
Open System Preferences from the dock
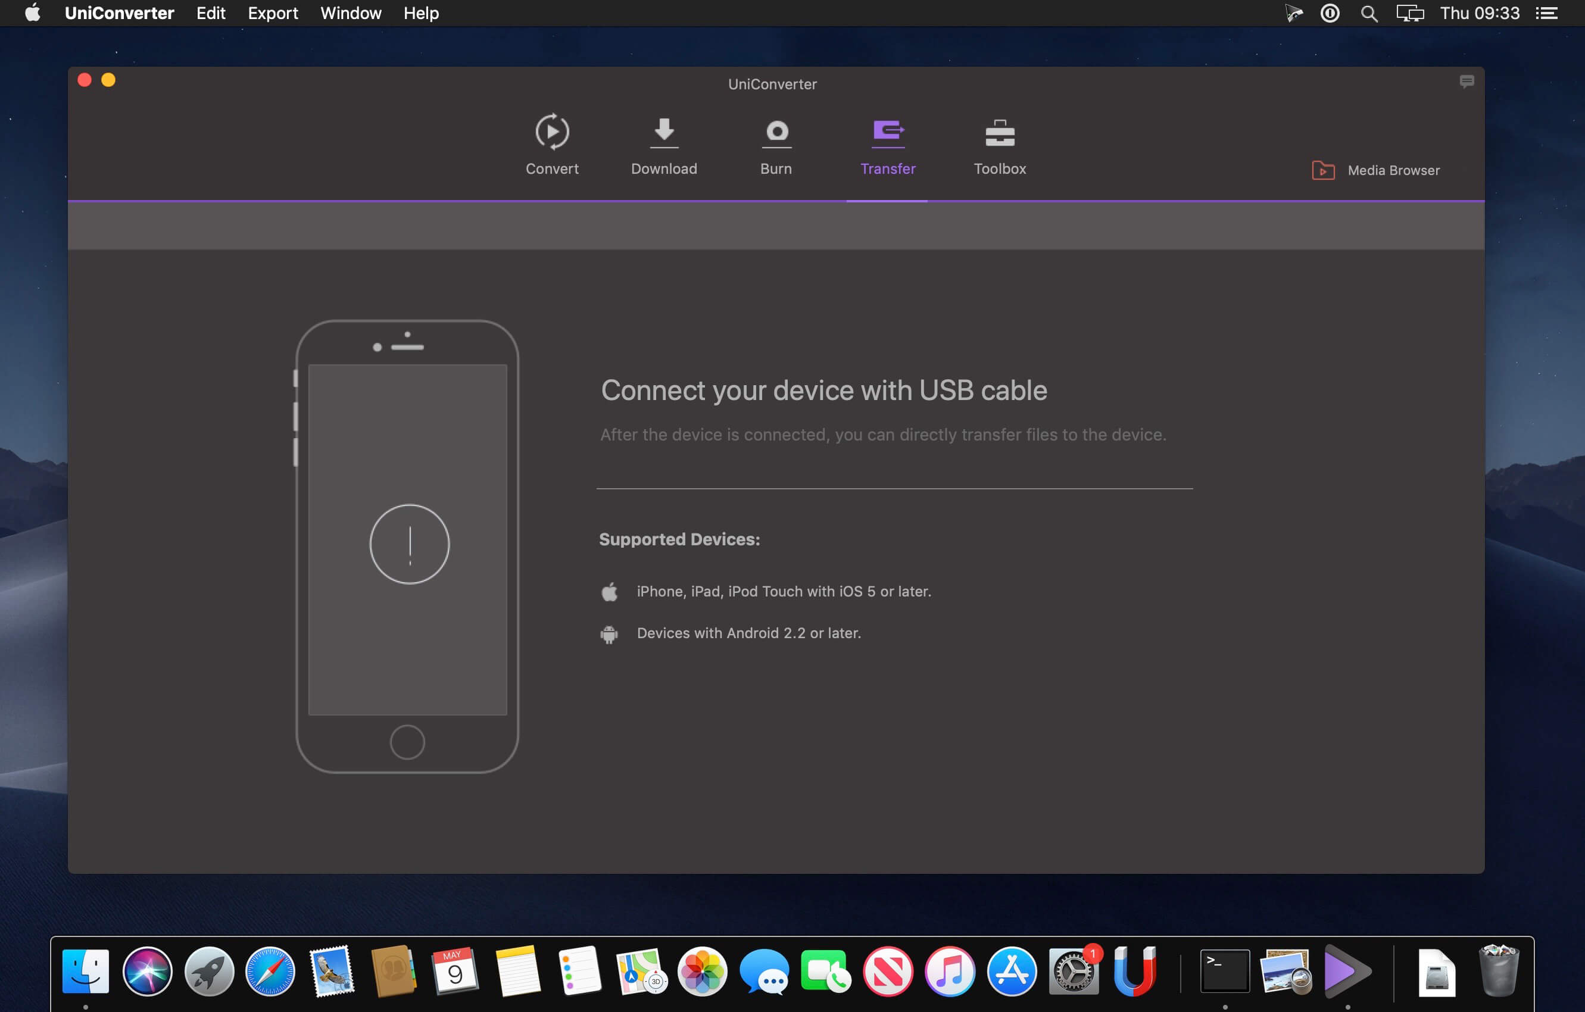pyautogui.click(x=1073, y=971)
